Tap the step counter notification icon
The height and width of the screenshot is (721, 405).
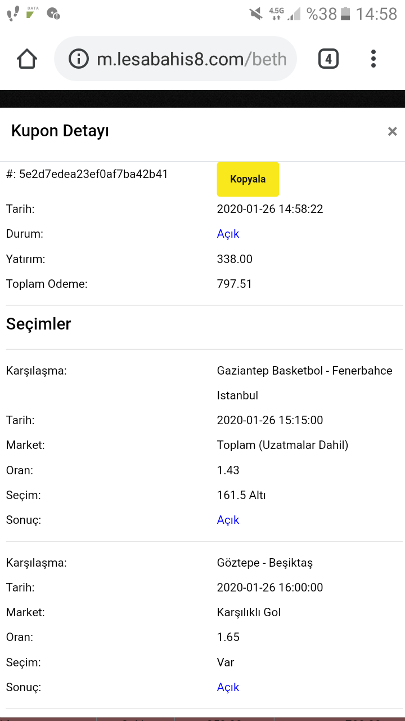click(x=13, y=14)
